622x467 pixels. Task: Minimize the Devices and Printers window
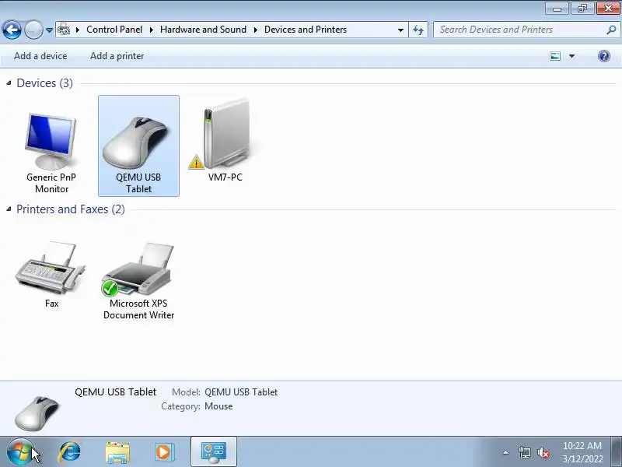click(557, 9)
